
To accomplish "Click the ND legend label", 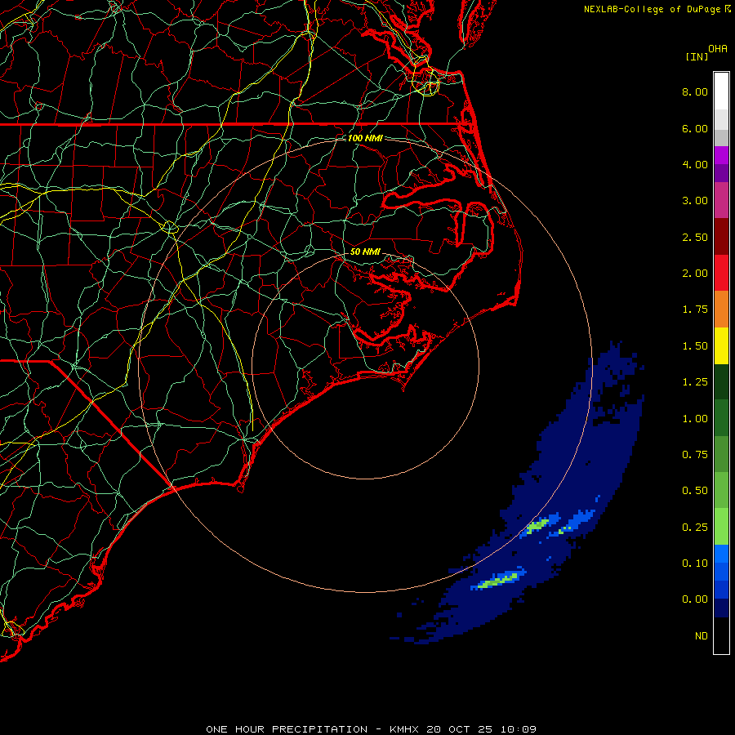I will pos(702,636).
